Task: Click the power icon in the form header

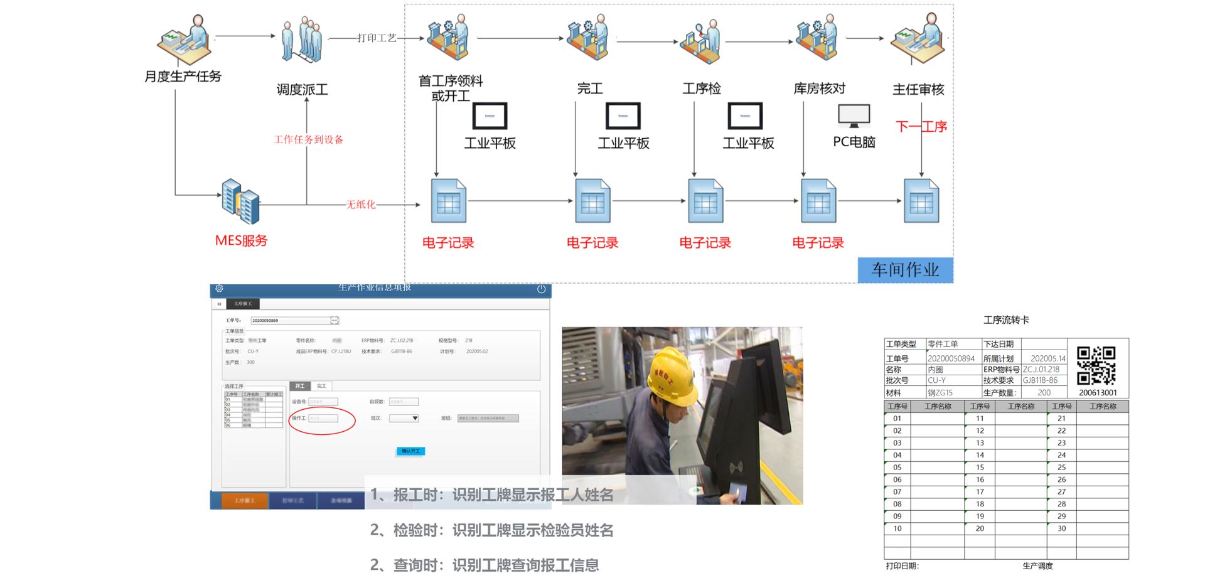Action: [x=541, y=289]
